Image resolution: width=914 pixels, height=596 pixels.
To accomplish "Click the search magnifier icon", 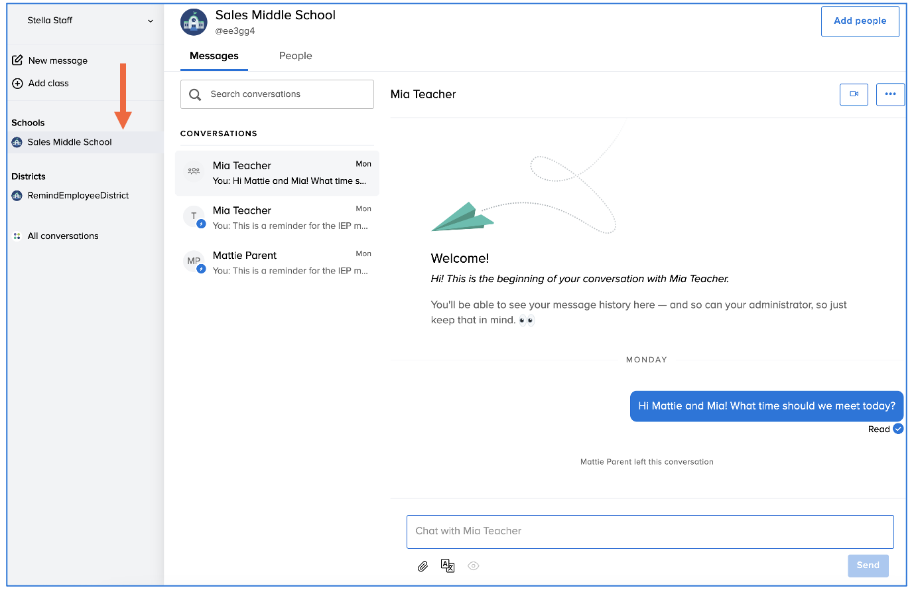I will pyautogui.click(x=195, y=95).
